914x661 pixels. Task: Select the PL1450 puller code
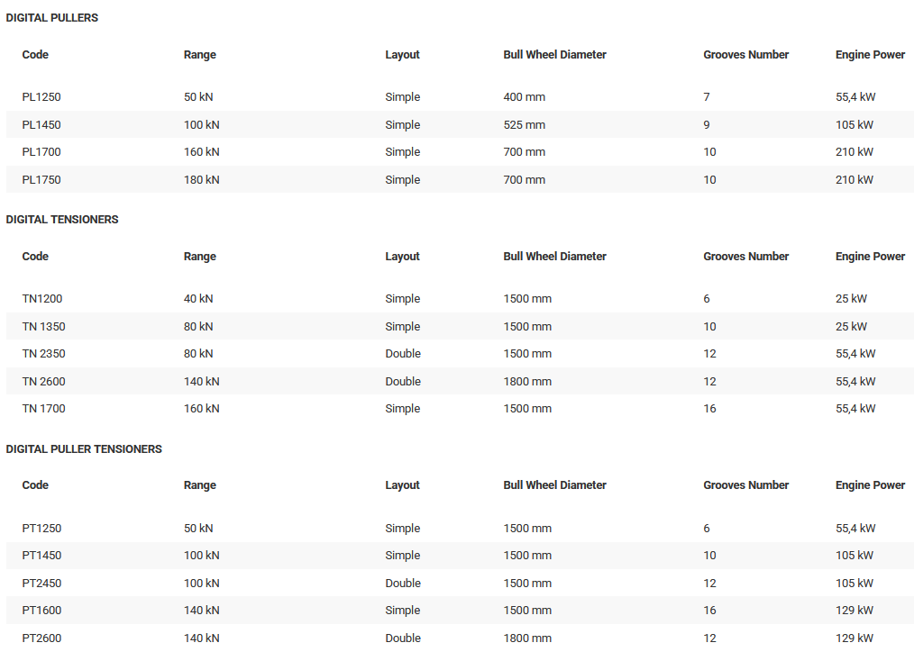(x=41, y=125)
